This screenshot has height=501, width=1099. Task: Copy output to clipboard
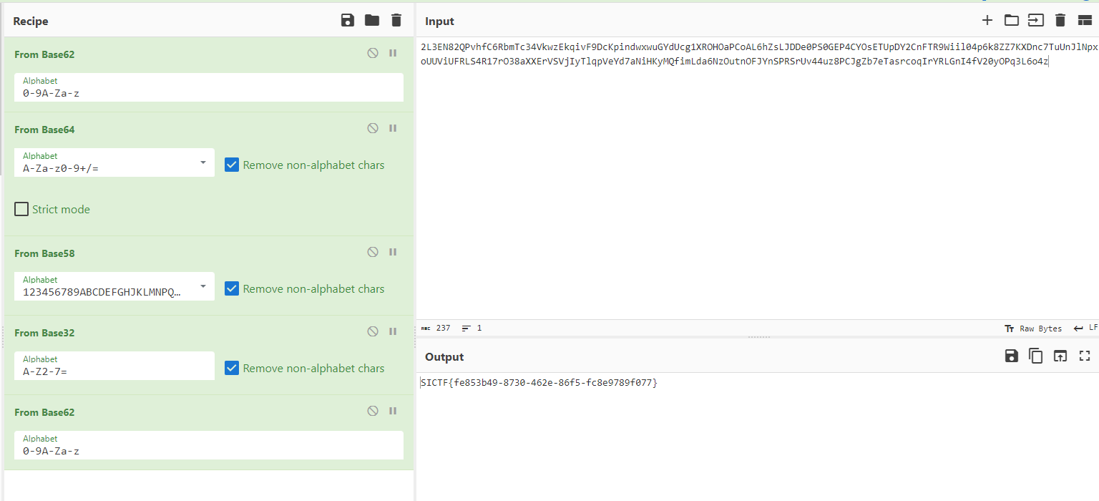[1035, 356]
